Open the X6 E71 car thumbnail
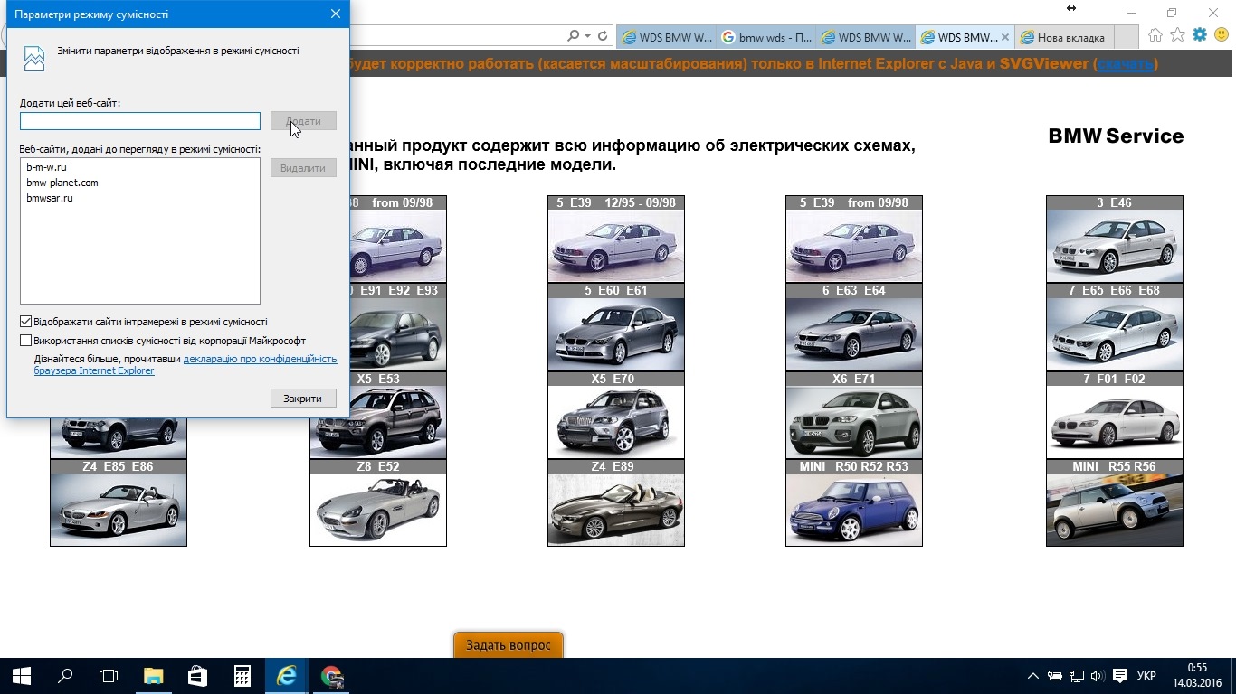This screenshot has height=694, width=1236. tap(854, 415)
